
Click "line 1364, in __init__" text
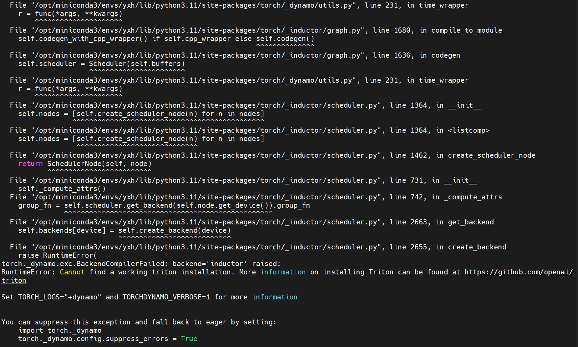tap(435, 105)
